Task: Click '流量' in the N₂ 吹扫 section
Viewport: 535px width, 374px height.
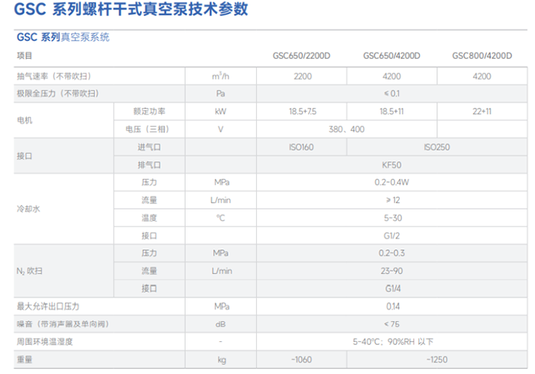Action: [x=149, y=271]
